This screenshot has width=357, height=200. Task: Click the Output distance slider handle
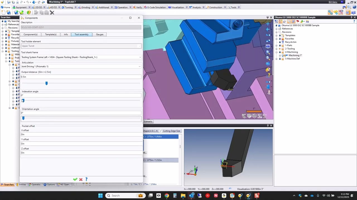47,83
